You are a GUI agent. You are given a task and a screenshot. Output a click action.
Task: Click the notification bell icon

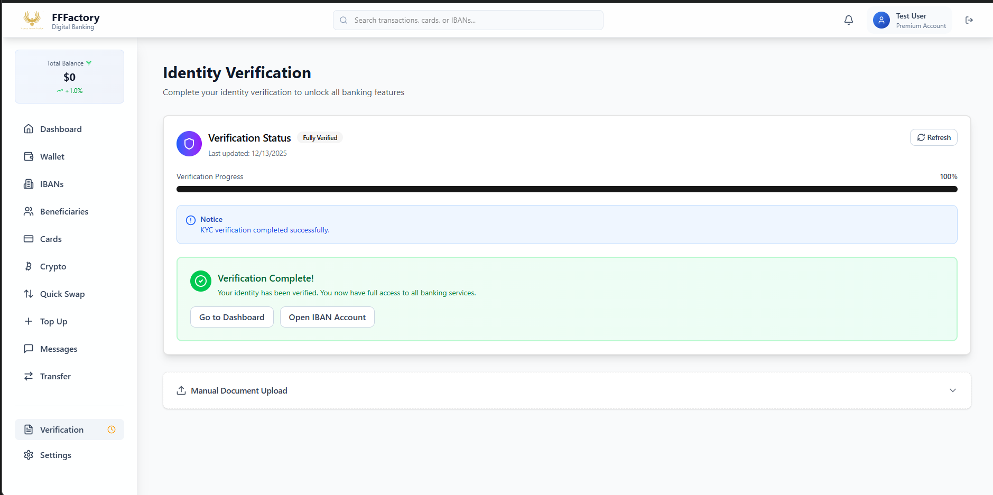click(x=848, y=20)
